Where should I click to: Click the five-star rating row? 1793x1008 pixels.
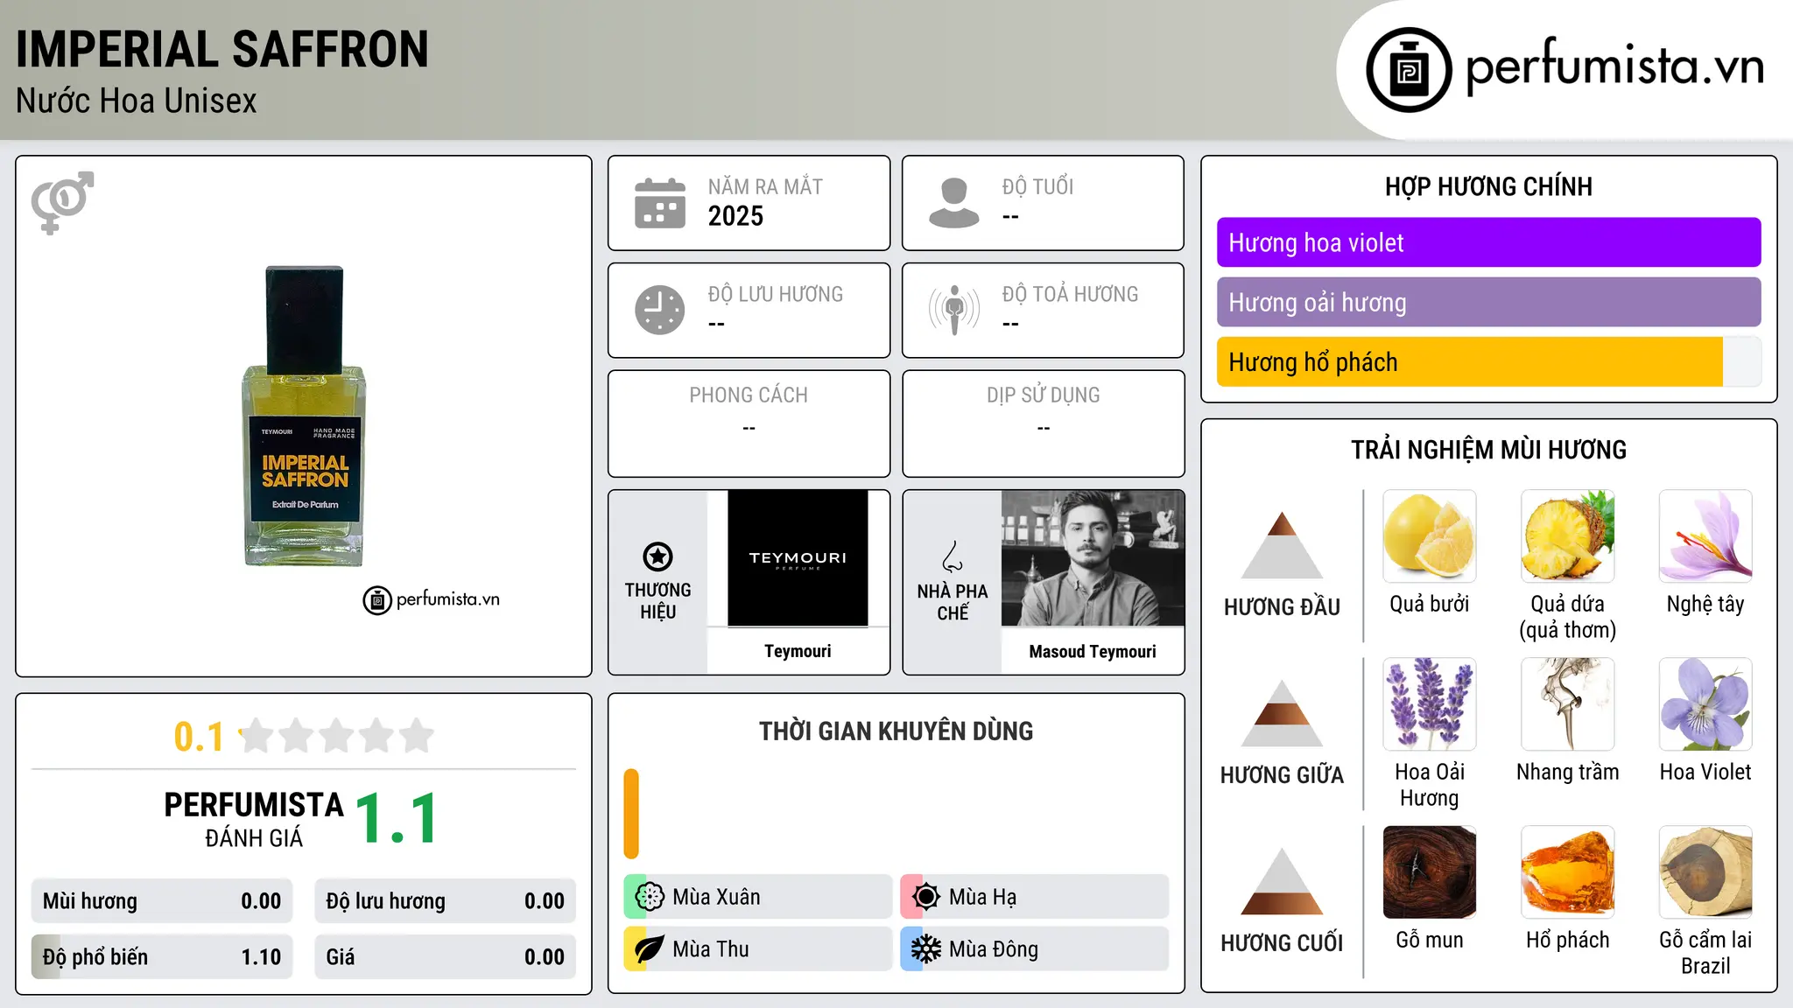(x=337, y=736)
